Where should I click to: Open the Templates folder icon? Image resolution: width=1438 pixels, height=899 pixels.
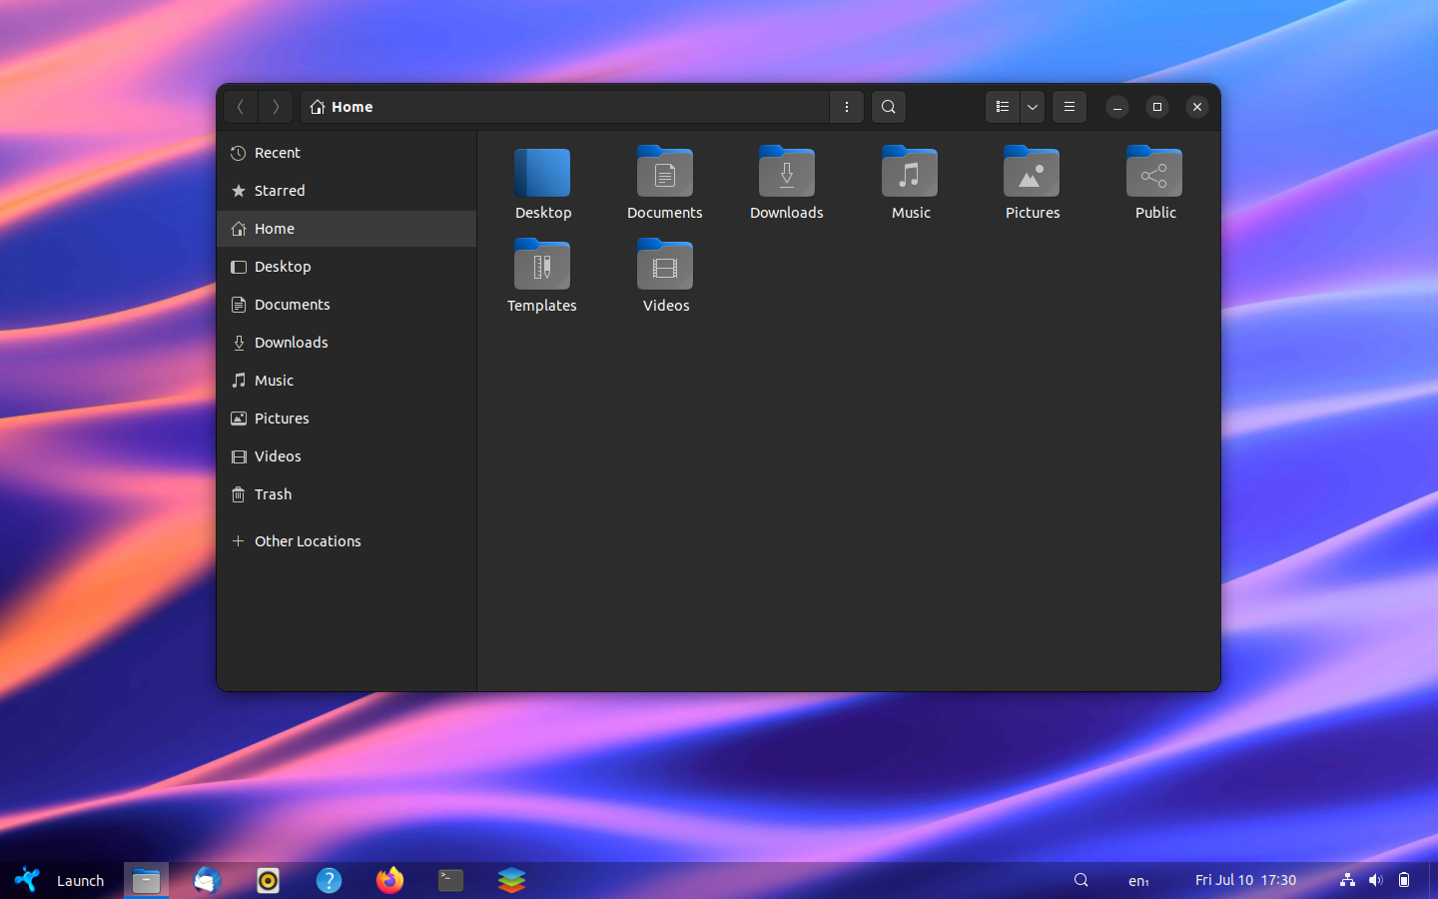point(542,266)
